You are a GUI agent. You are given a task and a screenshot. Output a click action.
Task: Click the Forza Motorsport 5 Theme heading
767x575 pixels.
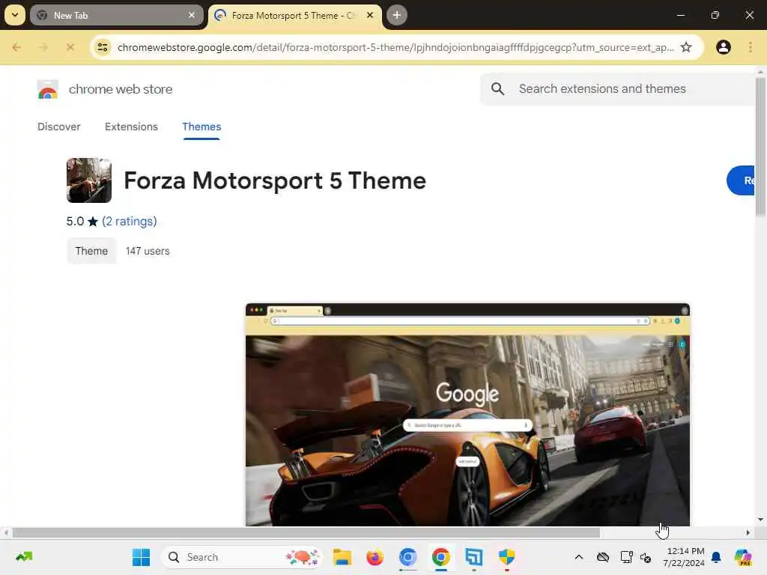point(275,180)
